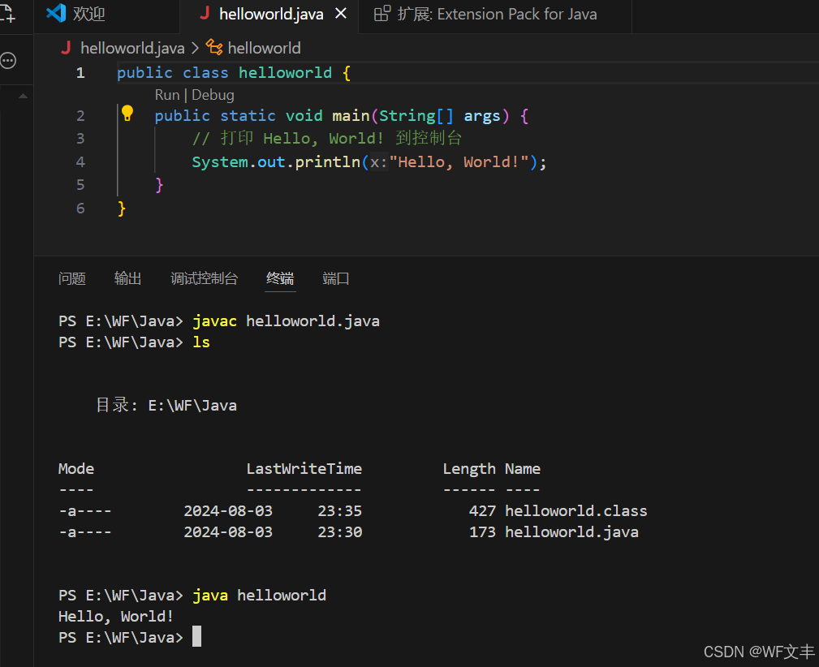Click the Debug code lens above main
Image resolution: width=819 pixels, height=667 pixels.
213,95
